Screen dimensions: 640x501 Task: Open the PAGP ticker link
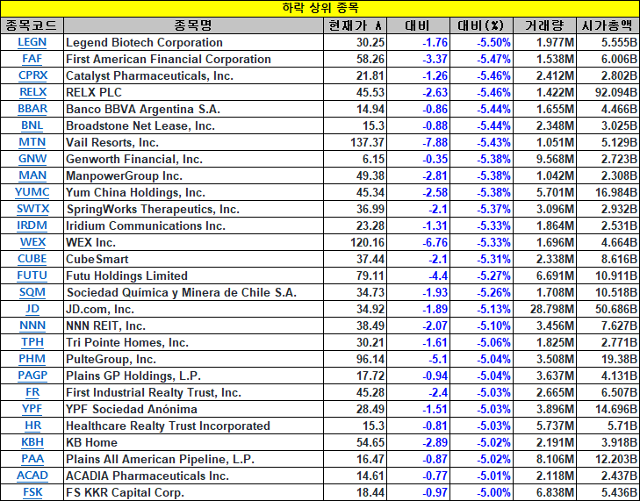coord(32,376)
